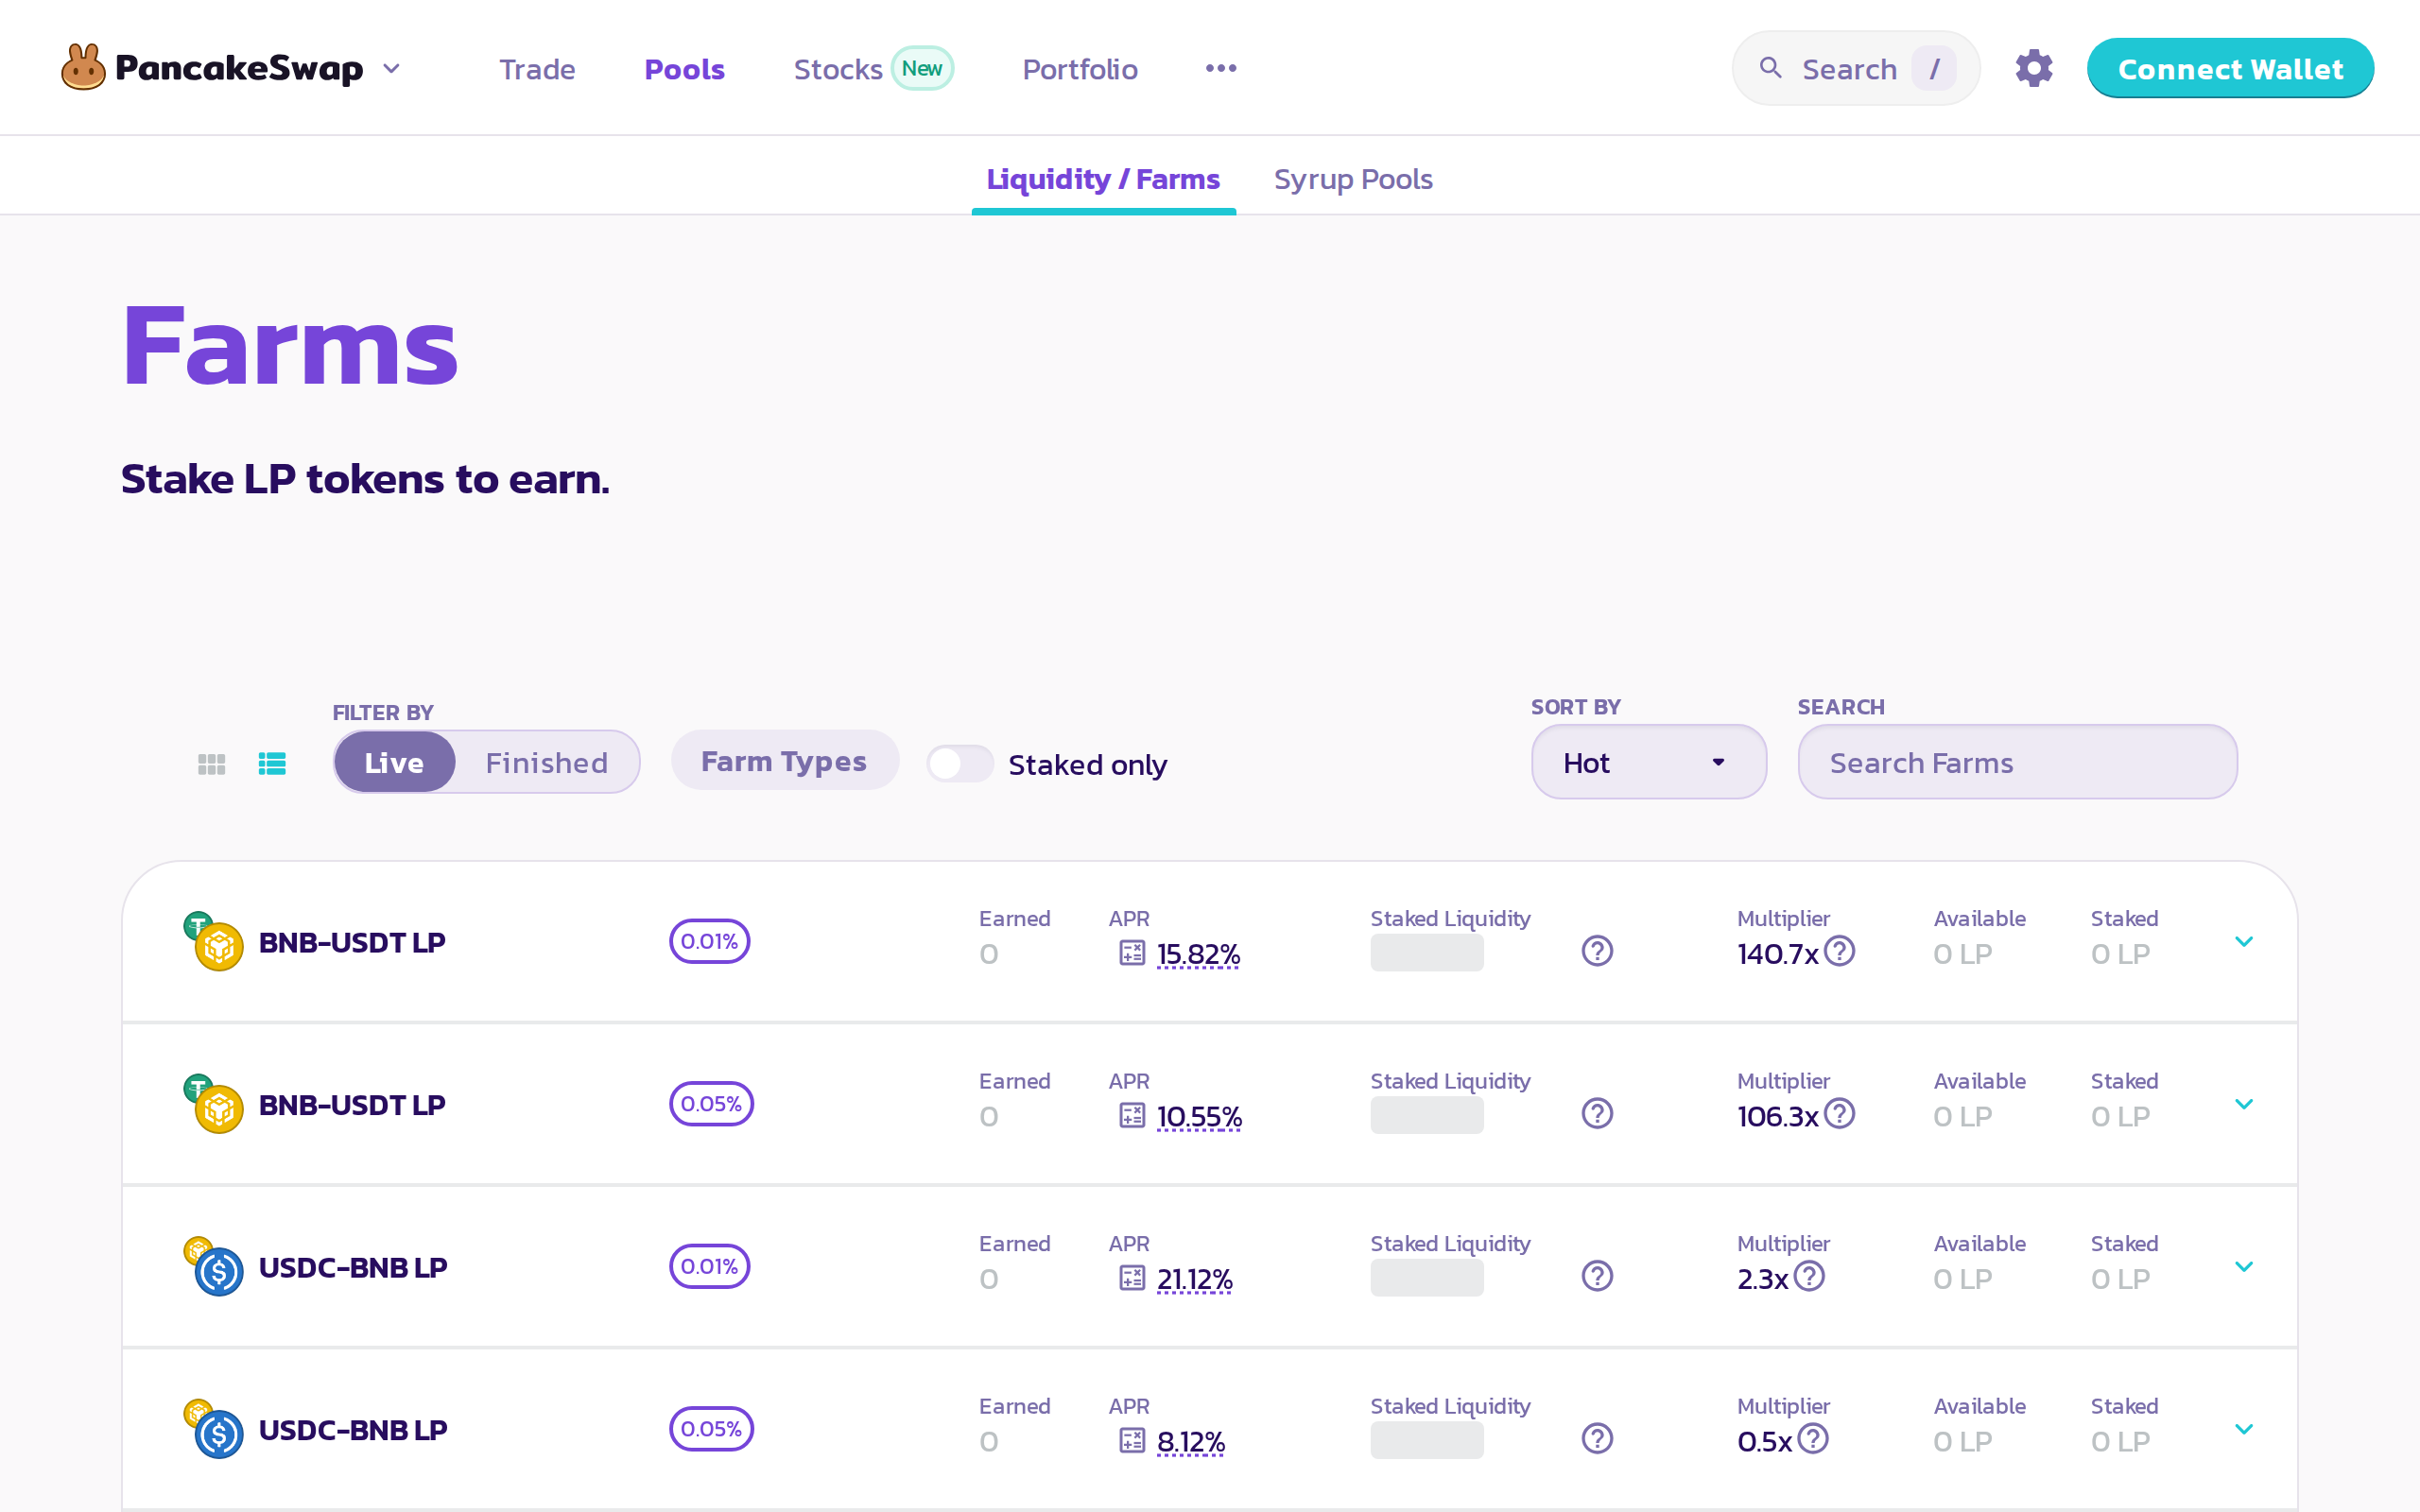This screenshot has width=2420, height=1512.
Task: Open APR calculator for 8.12% USDC-BNB farm
Action: pyautogui.click(x=1131, y=1440)
